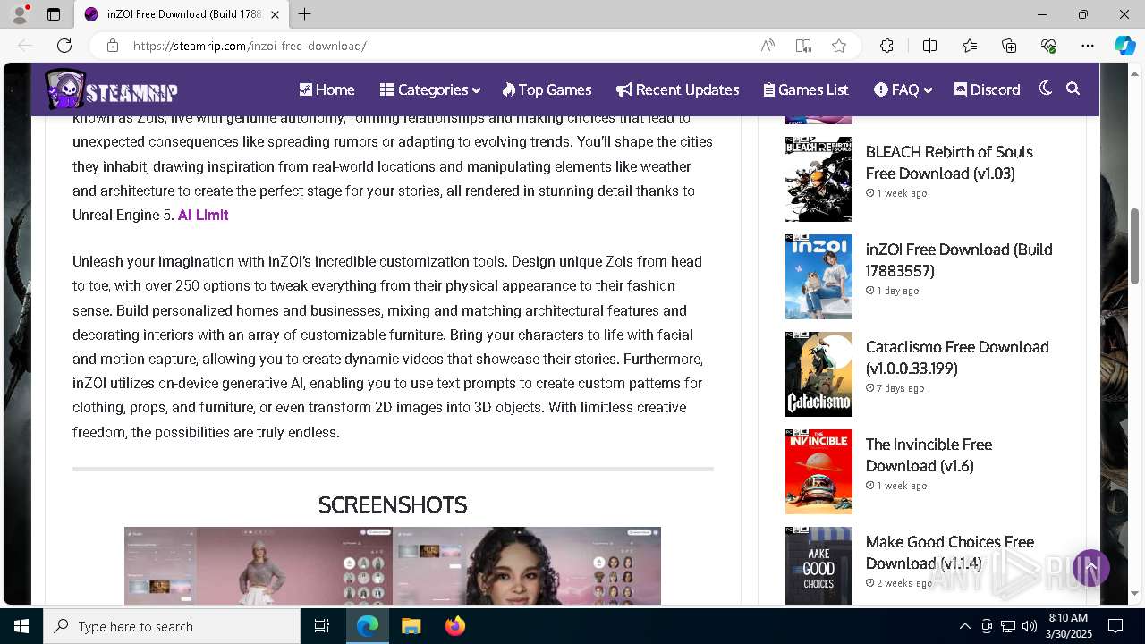Image resolution: width=1145 pixels, height=644 pixels.
Task: Open the immersive reader icon
Action: click(x=803, y=46)
